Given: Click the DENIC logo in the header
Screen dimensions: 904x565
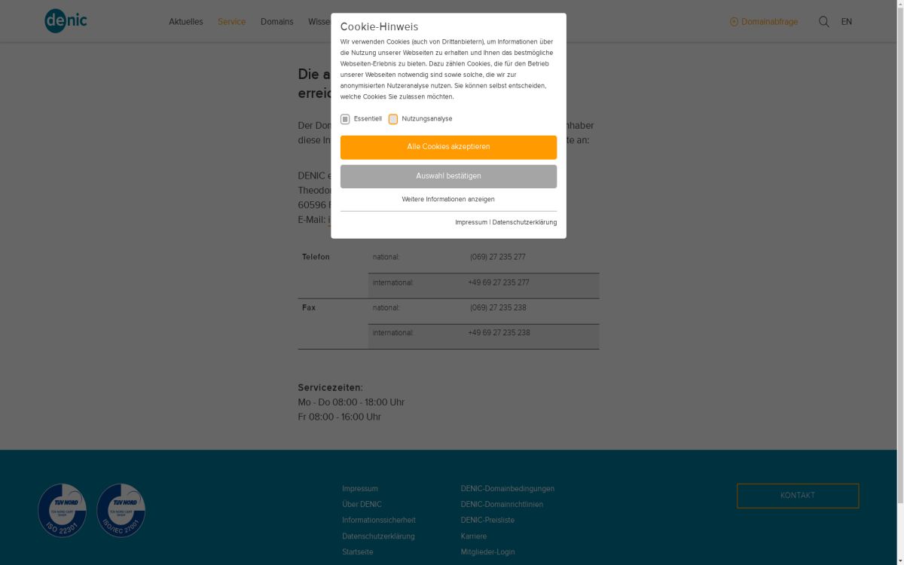Looking at the screenshot, I should (x=66, y=21).
